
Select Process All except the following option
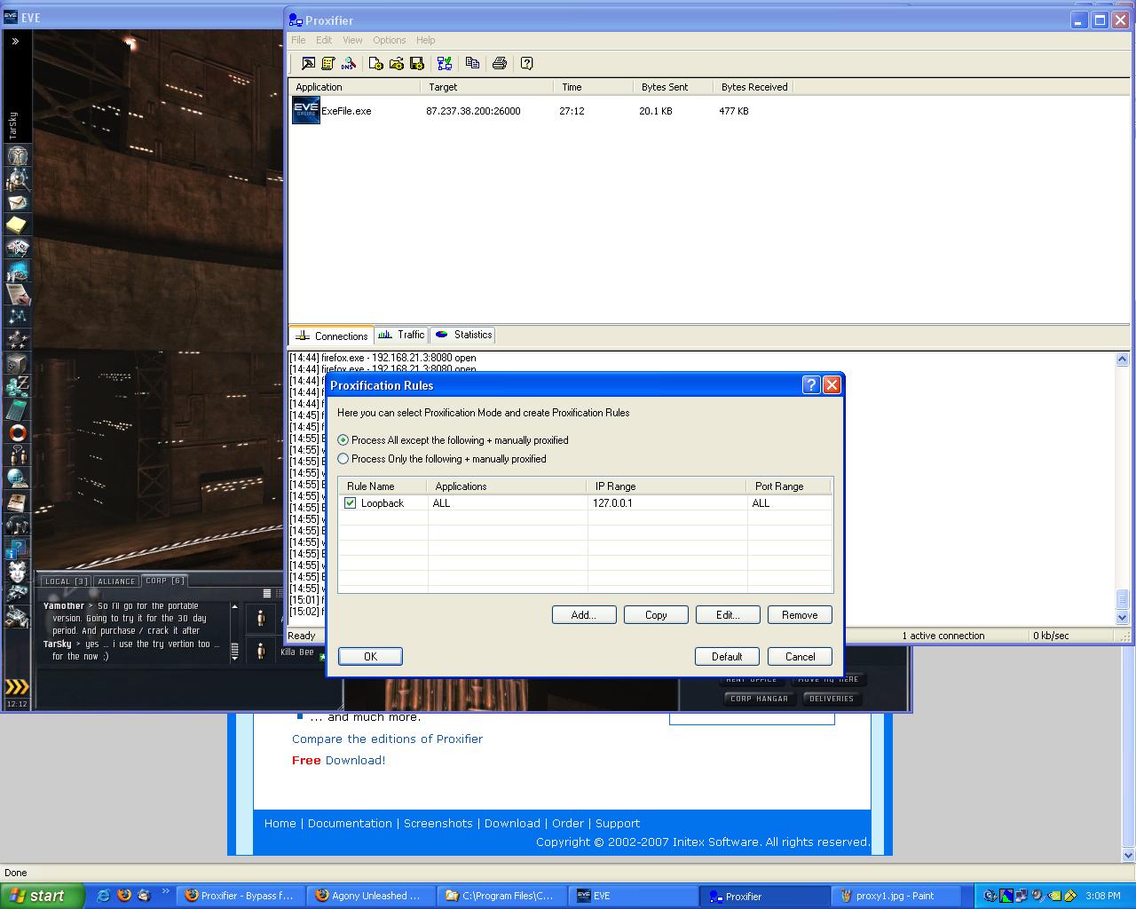tap(453, 440)
